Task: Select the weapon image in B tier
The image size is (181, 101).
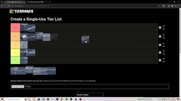Action: [x=24, y=45]
